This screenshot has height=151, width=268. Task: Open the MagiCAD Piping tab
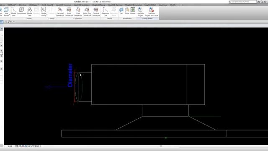(x=99, y=5)
